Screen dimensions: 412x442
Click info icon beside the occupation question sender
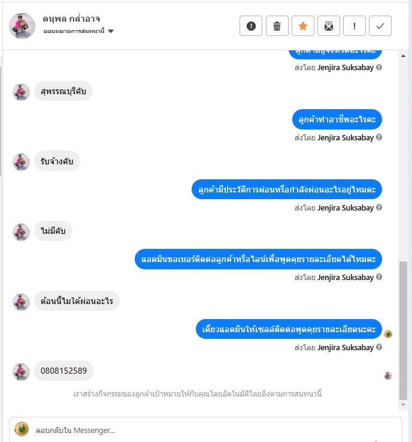pos(379,137)
